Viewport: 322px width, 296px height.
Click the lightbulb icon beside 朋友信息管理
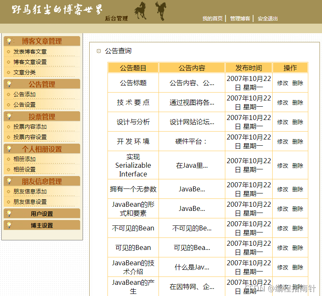(x=9, y=181)
